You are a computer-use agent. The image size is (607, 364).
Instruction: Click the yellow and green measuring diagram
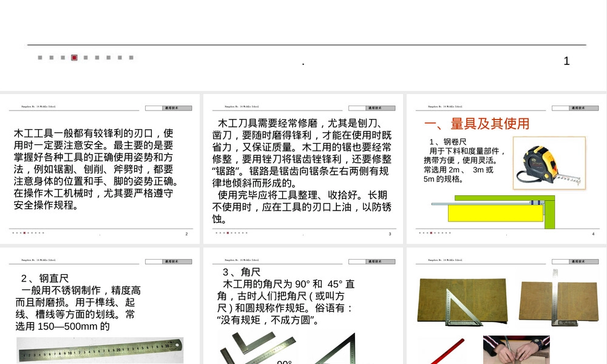493,212
